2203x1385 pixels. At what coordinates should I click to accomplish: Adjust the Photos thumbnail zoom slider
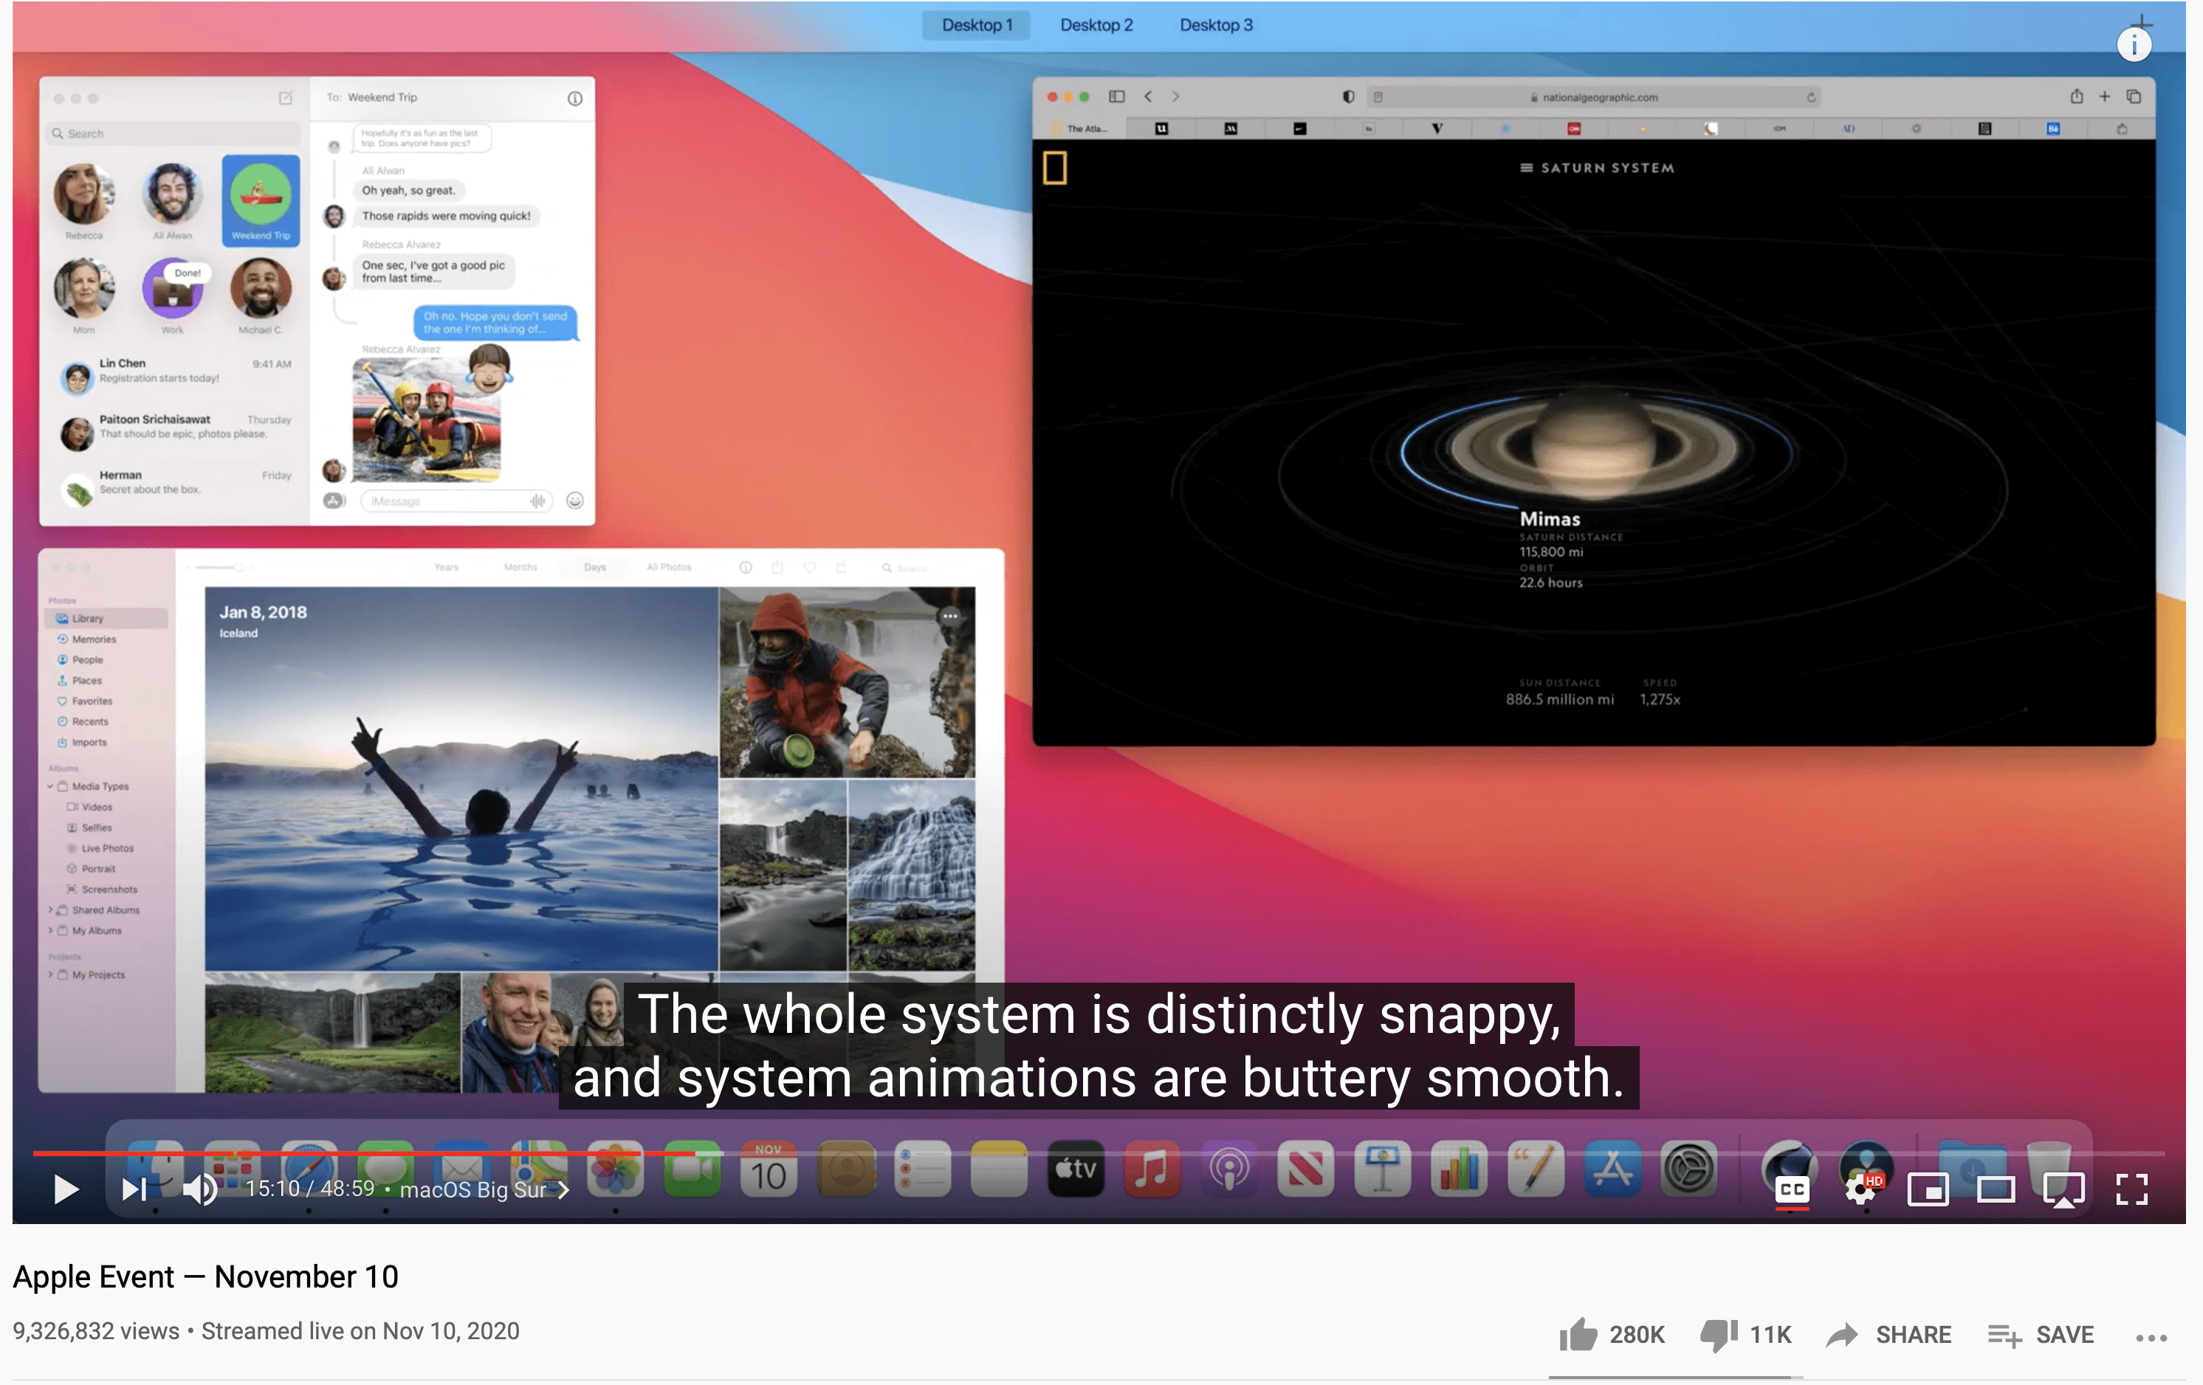tap(219, 568)
